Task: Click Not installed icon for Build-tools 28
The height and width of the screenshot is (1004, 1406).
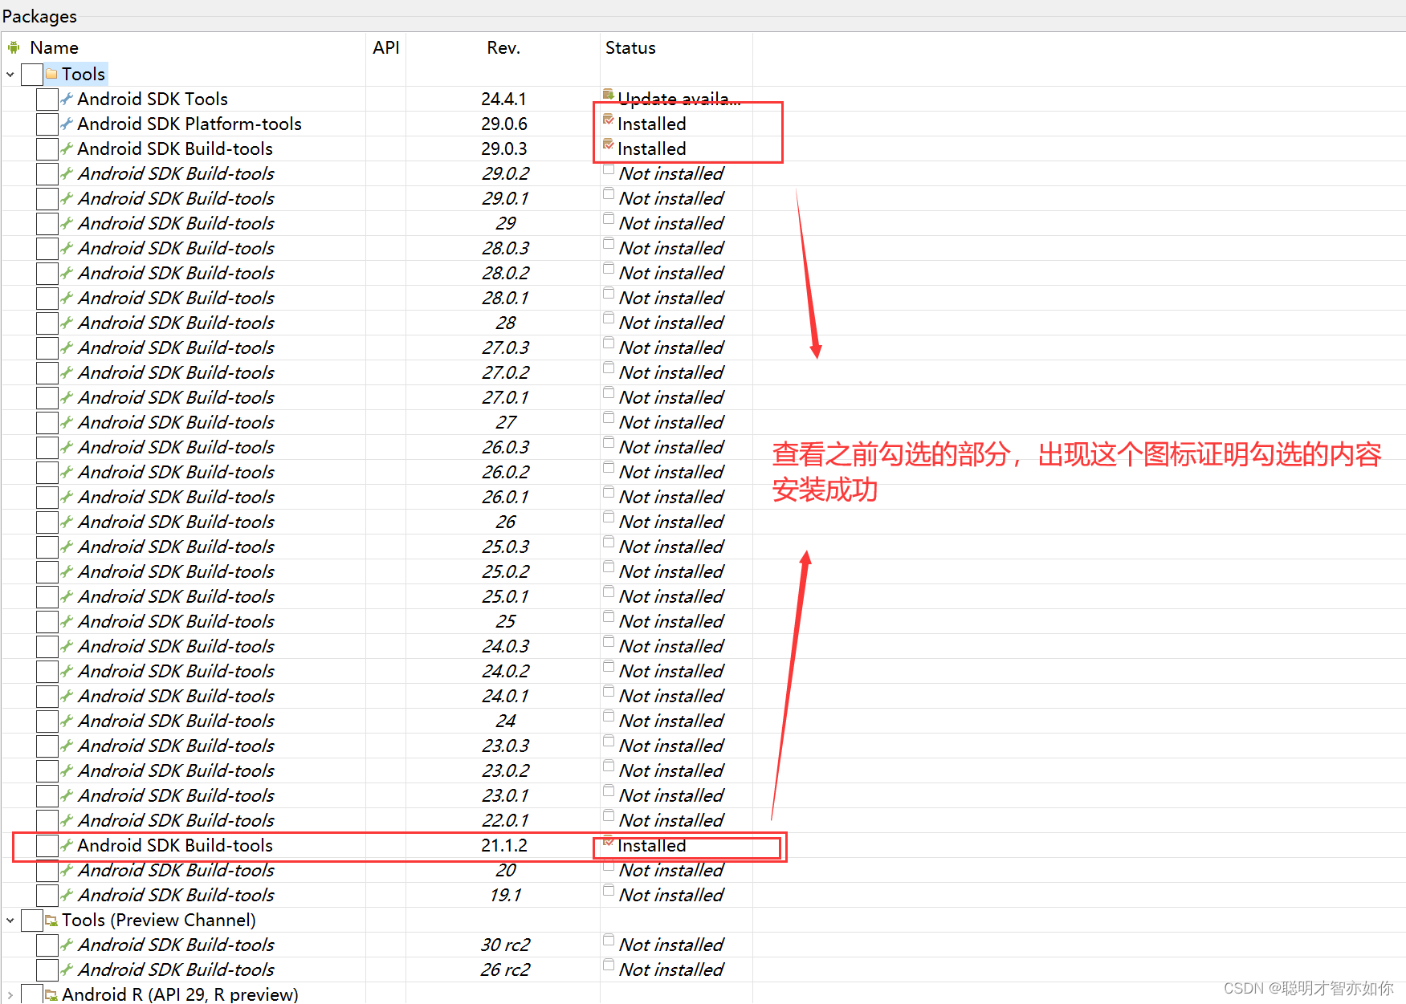Action: (609, 319)
